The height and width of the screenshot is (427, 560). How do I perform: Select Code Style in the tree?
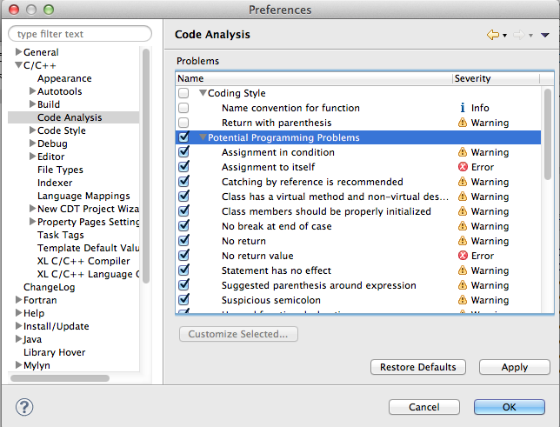click(61, 130)
